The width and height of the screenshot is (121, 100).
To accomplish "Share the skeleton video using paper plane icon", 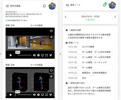I will (x=51, y=76).
